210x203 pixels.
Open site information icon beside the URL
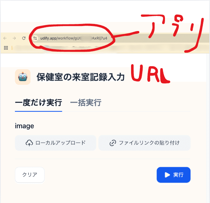35,38
